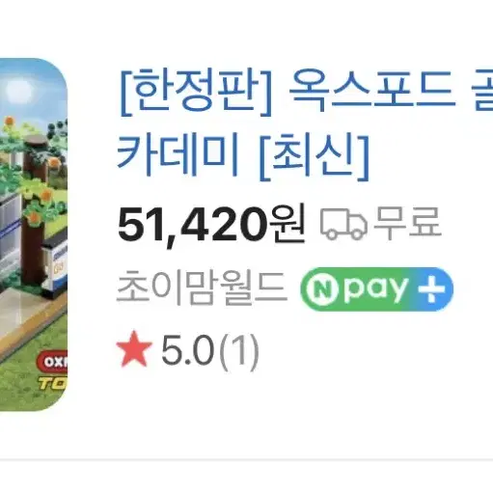This screenshot has height=493, width=493.
Task: Click the red star rating icon
Action: 134,349
